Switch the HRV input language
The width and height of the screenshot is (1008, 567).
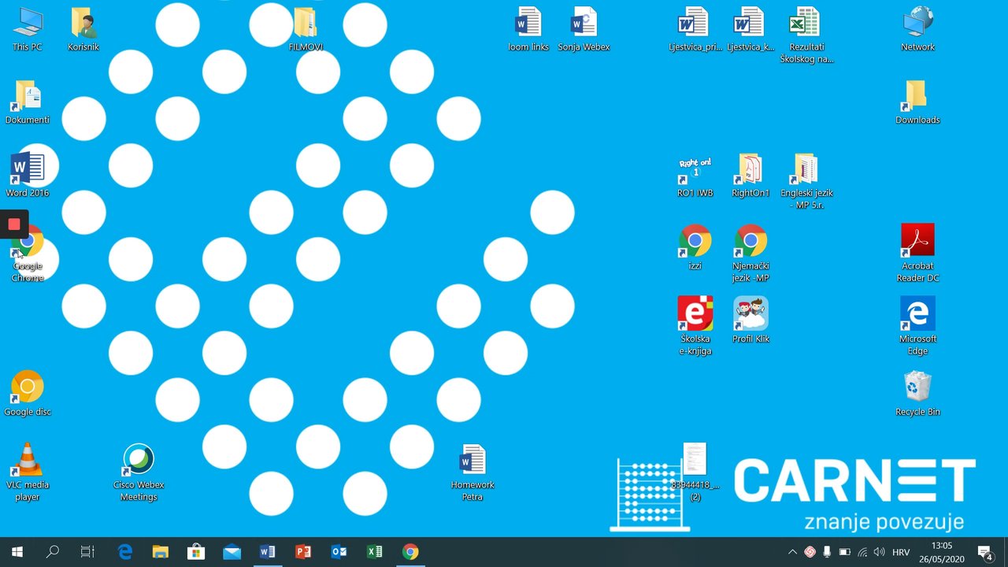(x=902, y=552)
